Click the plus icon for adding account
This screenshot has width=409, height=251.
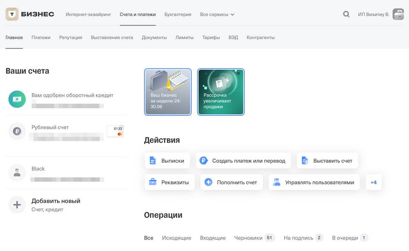17,205
